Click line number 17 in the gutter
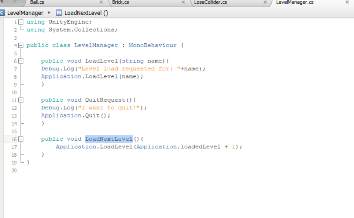Image resolution: width=354 pixels, height=218 pixels. [x=14, y=146]
